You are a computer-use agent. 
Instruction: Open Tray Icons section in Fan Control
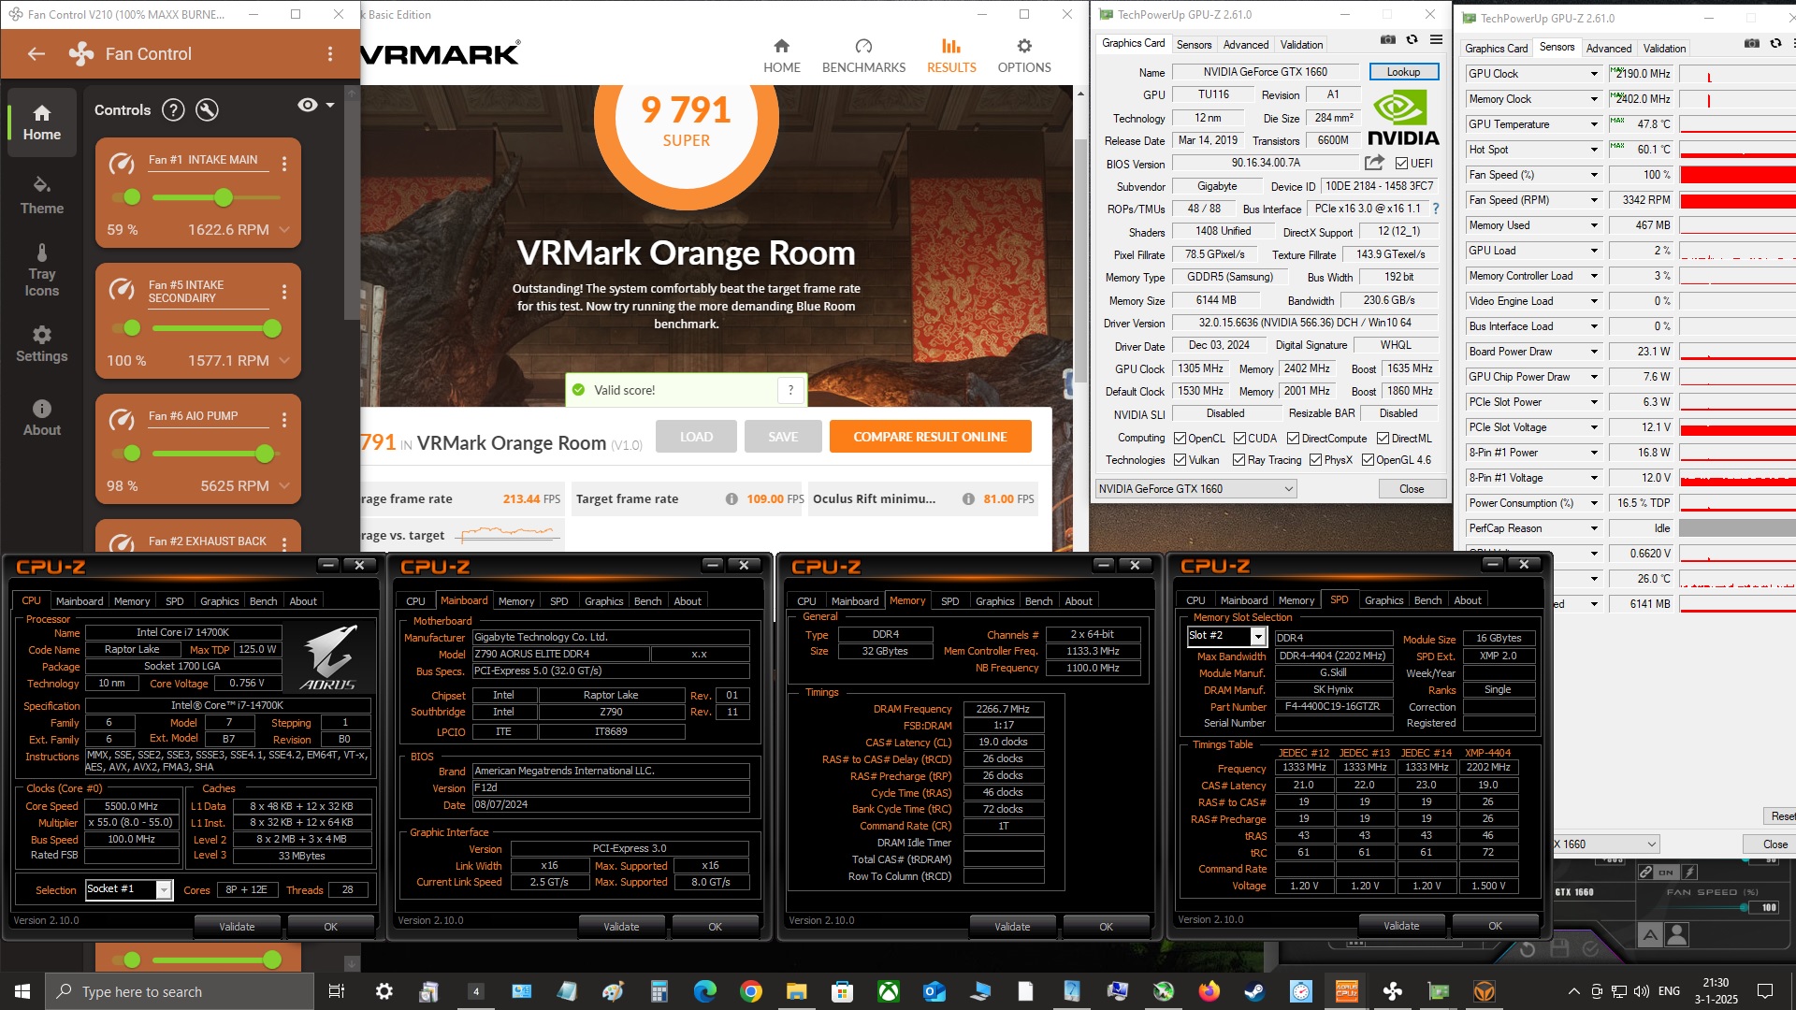(x=42, y=270)
